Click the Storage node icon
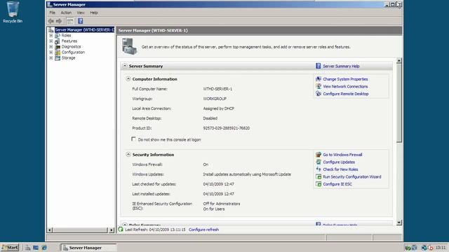Image resolution: width=449 pixels, height=252 pixels. pyautogui.click(x=58, y=58)
